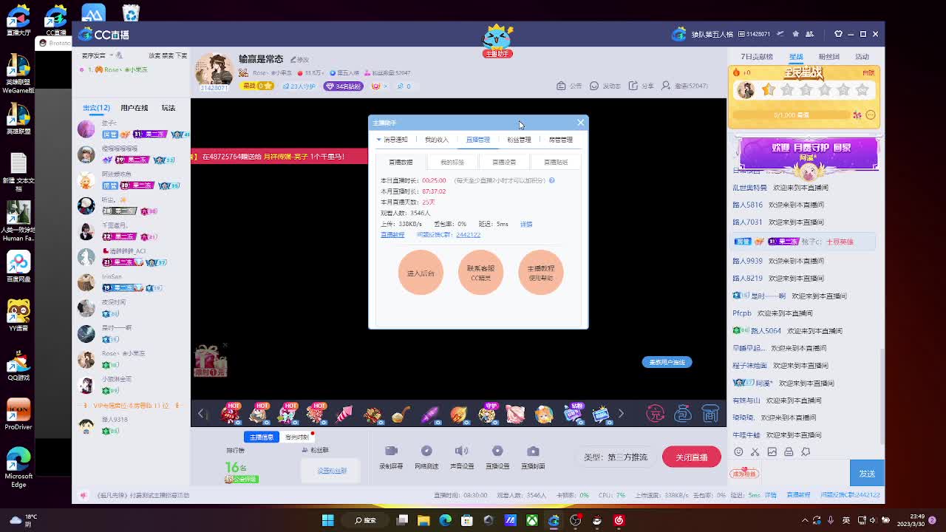The width and height of the screenshot is (946, 532).
Task: Open 网络测速 network speed test
Action: [x=426, y=457]
